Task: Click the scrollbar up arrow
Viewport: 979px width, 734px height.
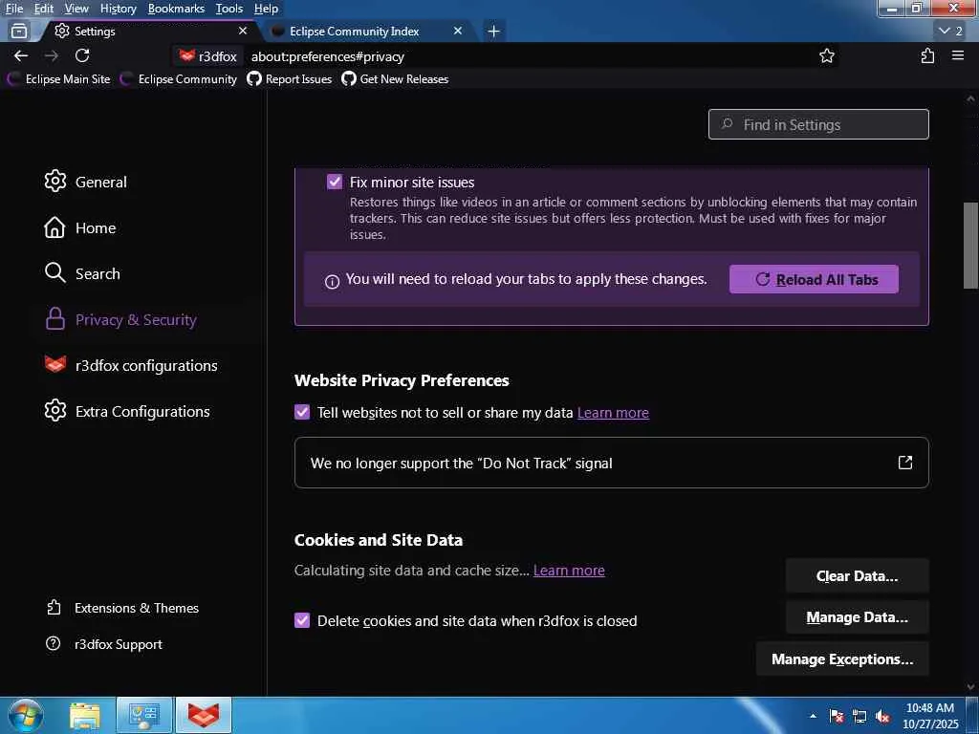Action: [971, 98]
